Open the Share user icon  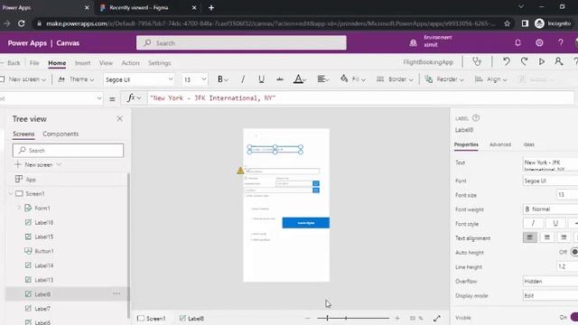559,61
